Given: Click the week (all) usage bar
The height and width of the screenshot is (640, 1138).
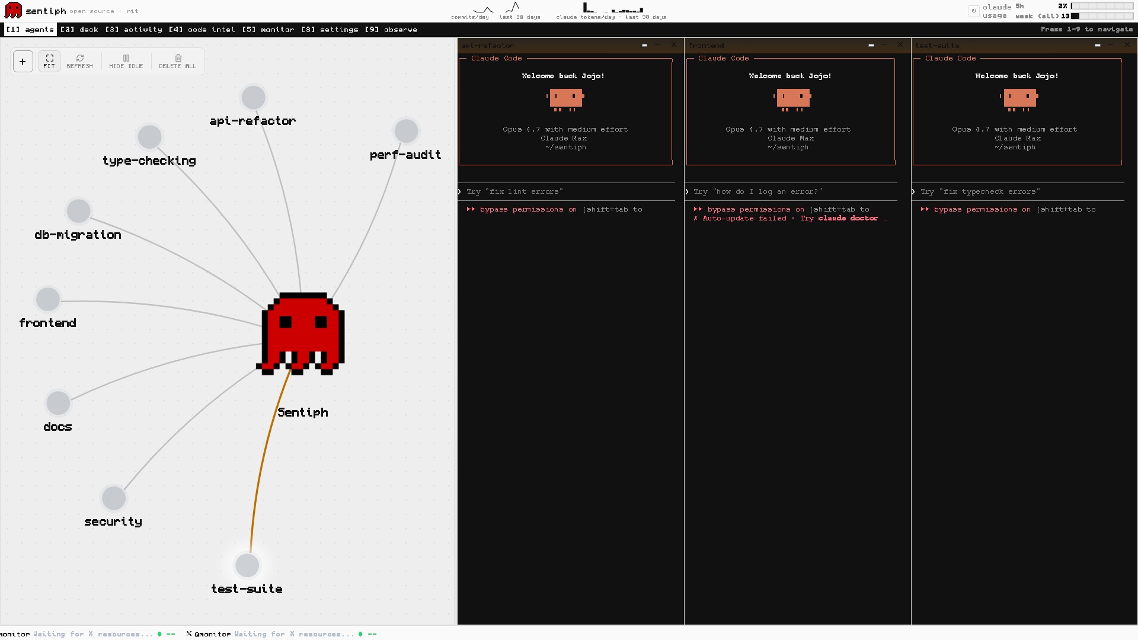Looking at the screenshot, I should click(1102, 16).
